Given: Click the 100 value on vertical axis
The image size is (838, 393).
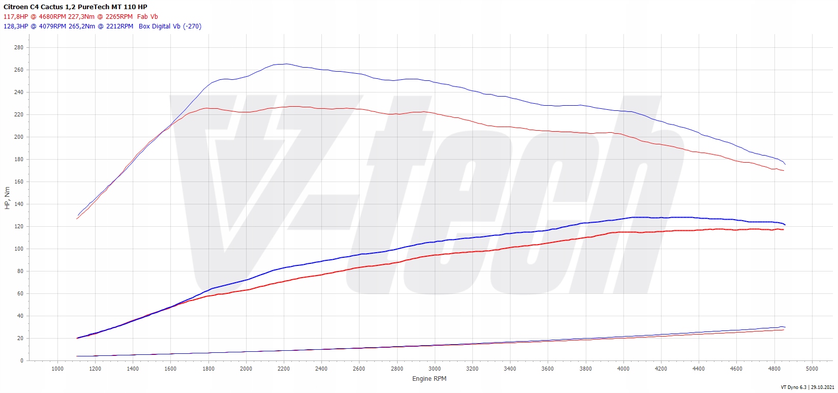Looking at the screenshot, I should point(19,249).
